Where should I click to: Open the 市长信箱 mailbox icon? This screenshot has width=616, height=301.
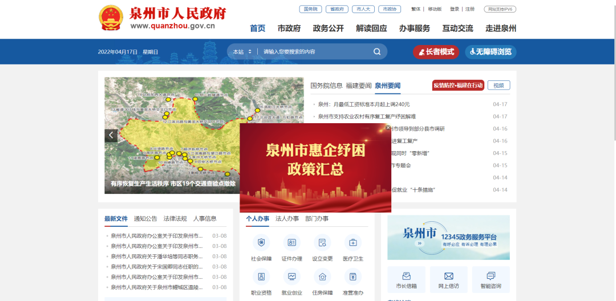406,276
